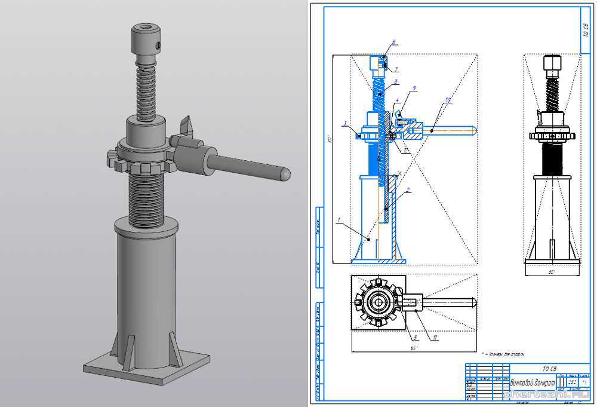Click callout number 10 for the handle
This screenshot has height=407, width=597.
(448, 99)
